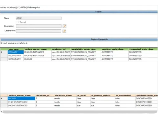Screen dimensions: 158x119
Task: Click the availability_mode_desc column header
Action: [86, 49]
